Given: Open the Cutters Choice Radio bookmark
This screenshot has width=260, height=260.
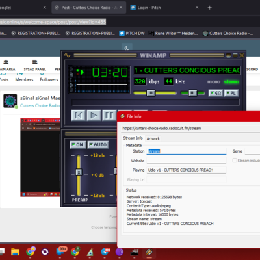Looking at the screenshot, I should pos(227,33).
